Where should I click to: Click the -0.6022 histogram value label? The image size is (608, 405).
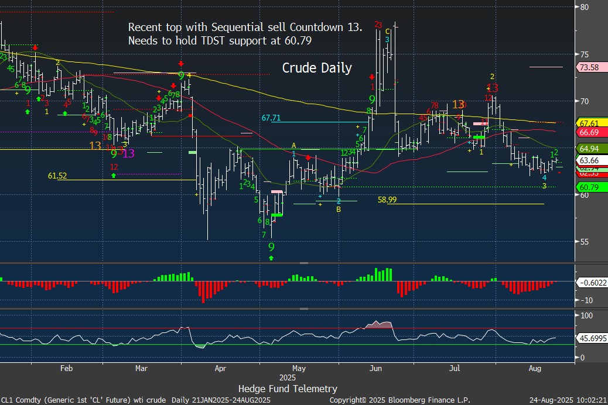[x=590, y=282]
